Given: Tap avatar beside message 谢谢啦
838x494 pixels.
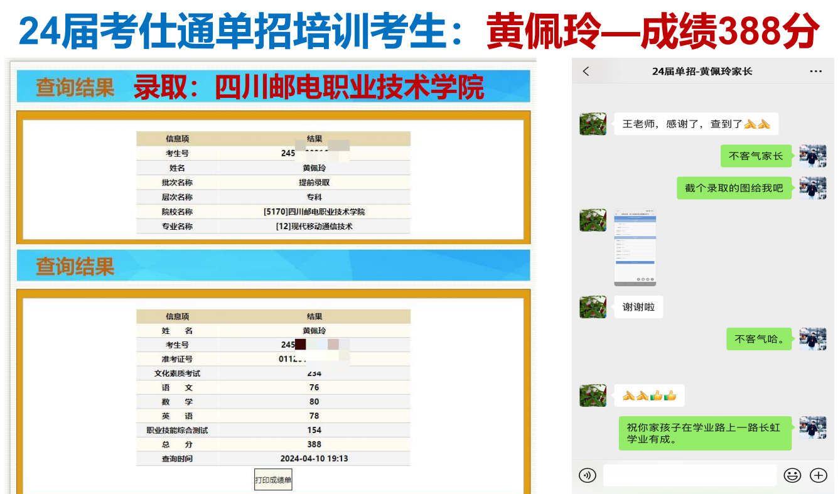Looking at the screenshot, I should coord(593,307).
